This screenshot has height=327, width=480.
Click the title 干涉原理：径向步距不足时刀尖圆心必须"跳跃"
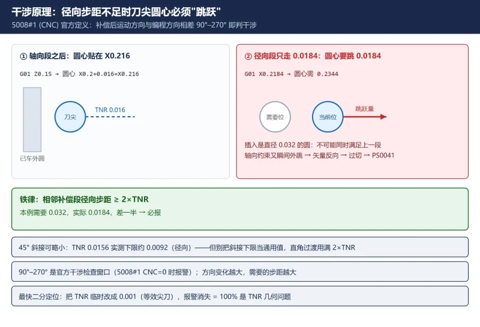pyautogui.click(x=116, y=12)
